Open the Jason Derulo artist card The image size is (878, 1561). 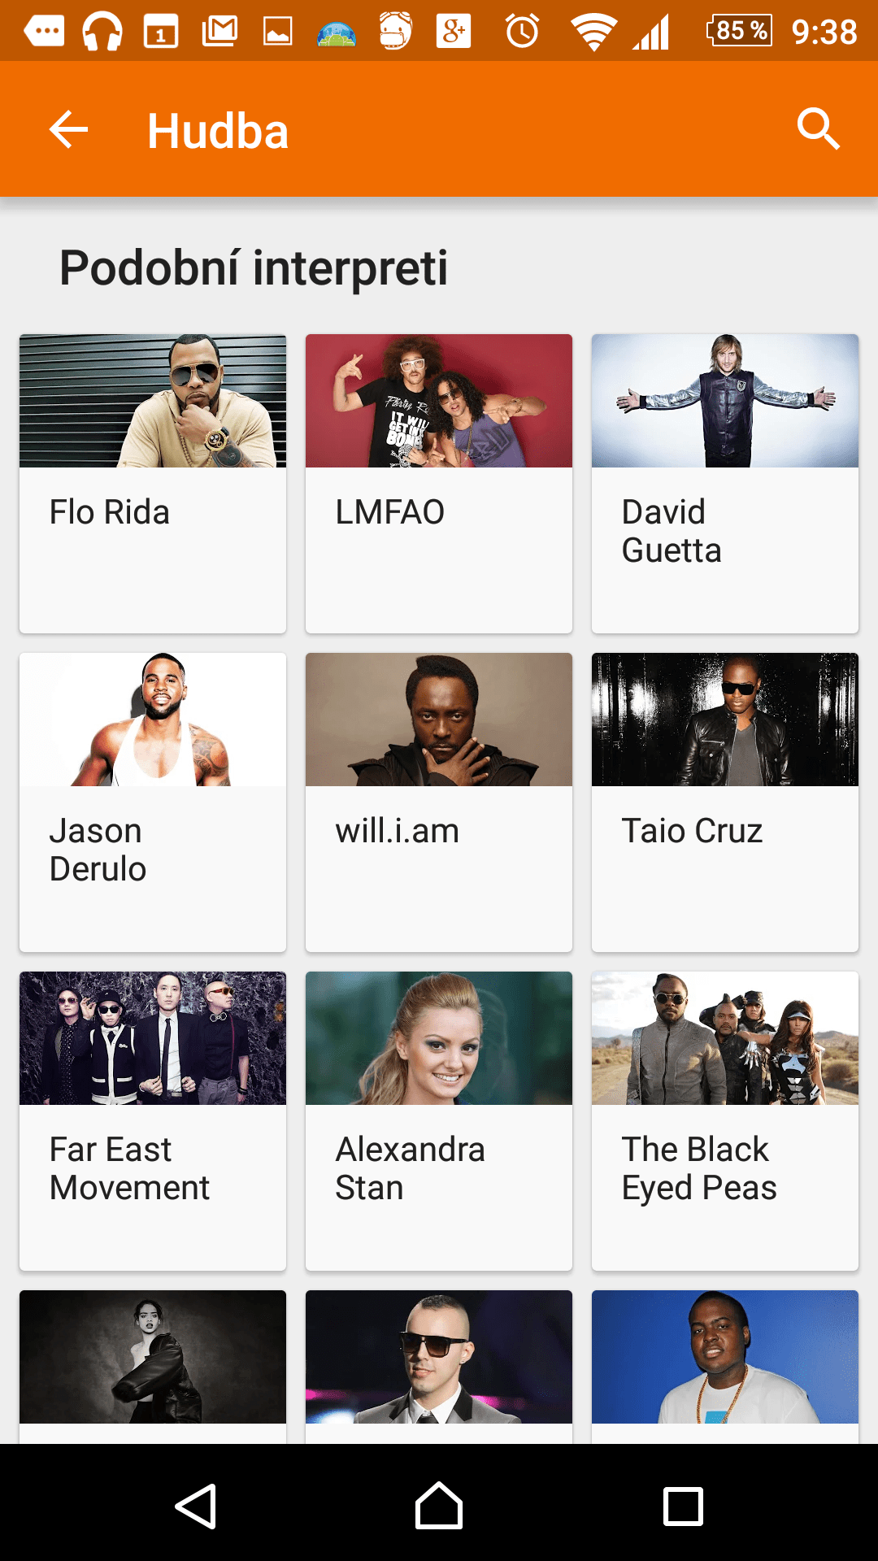coord(153,802)
